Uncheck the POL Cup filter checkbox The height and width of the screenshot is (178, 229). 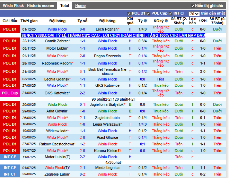pyautogui.click(x=148, y=14)
